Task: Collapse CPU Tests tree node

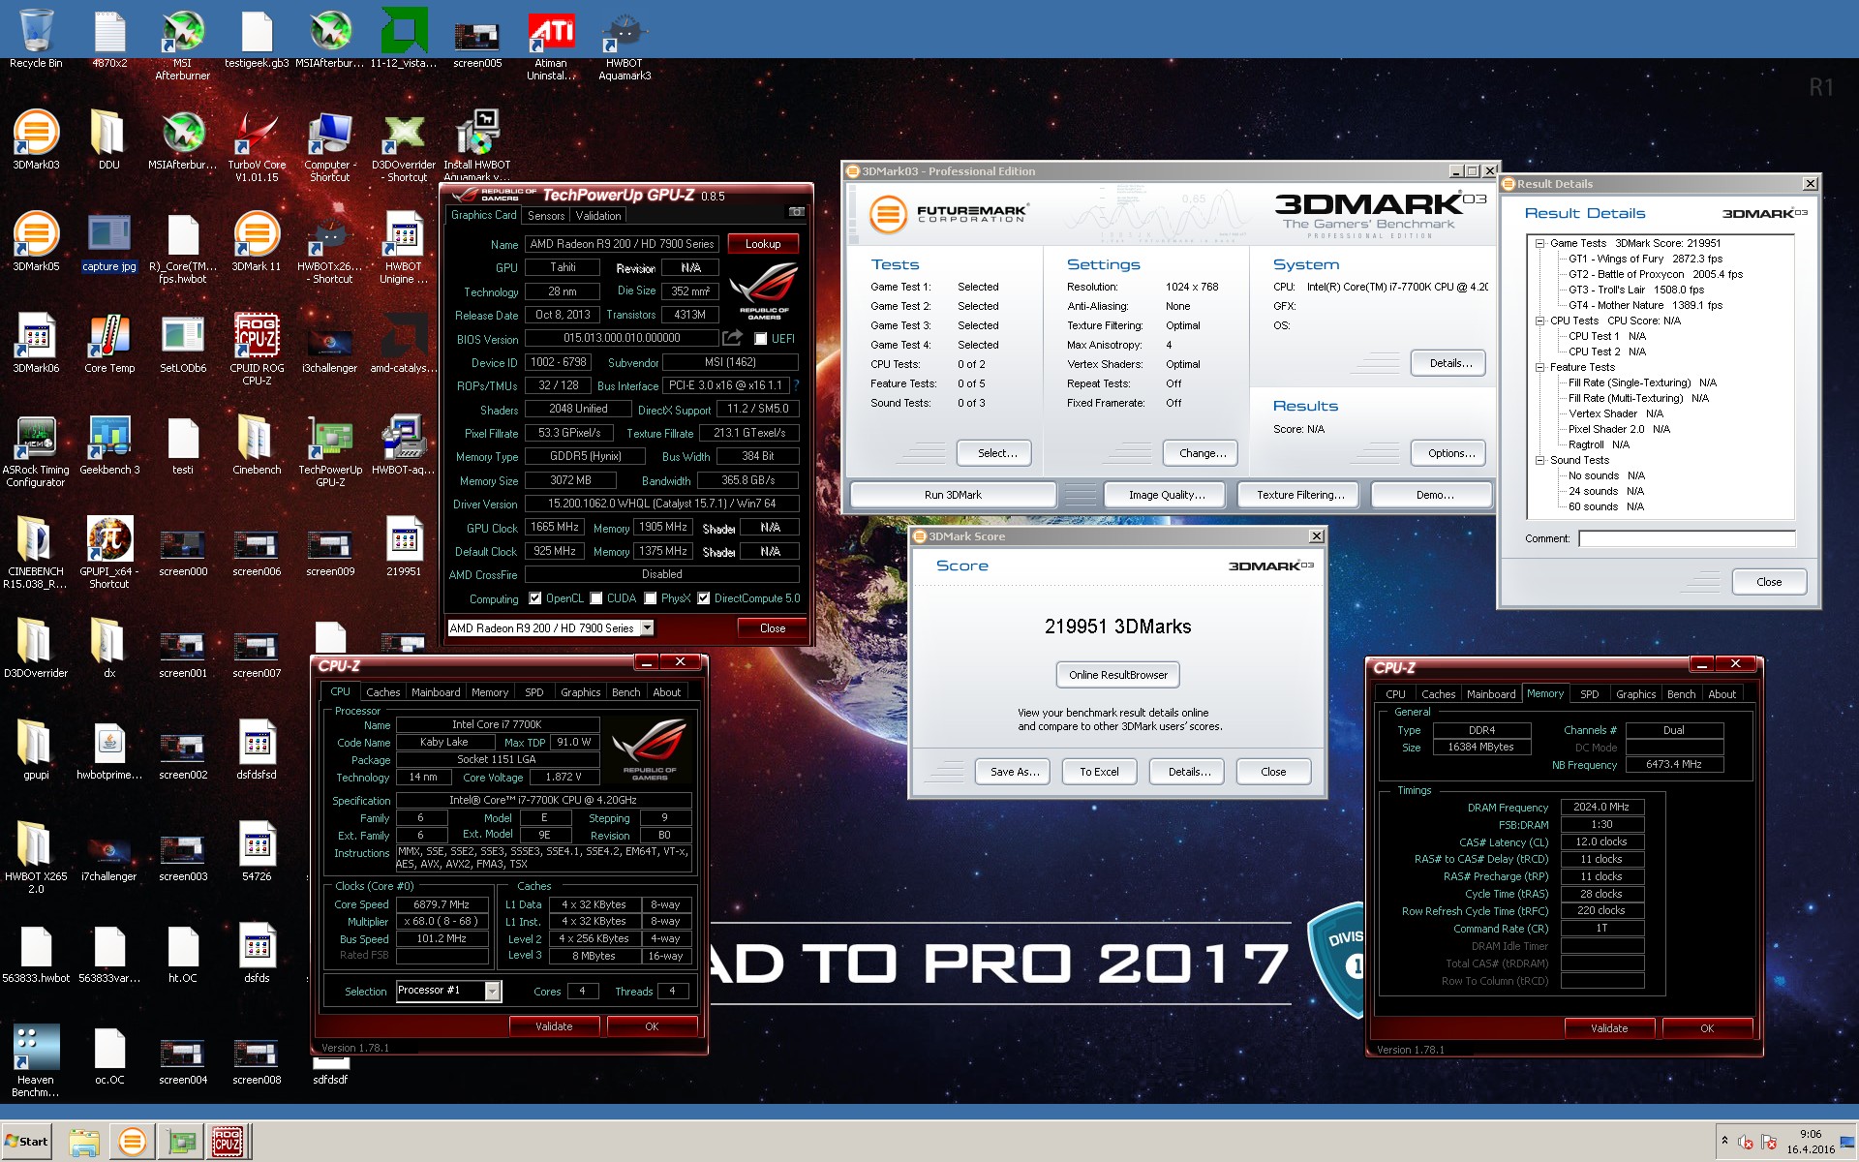Action: coord(1539,321)
